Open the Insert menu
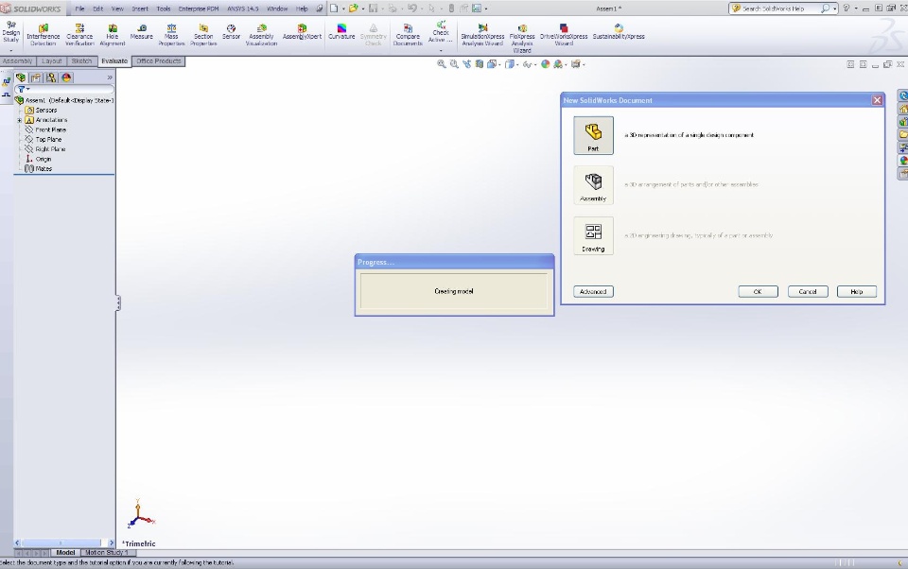The width and height of the screenshot is (908, 569). (x=140, y=9)
